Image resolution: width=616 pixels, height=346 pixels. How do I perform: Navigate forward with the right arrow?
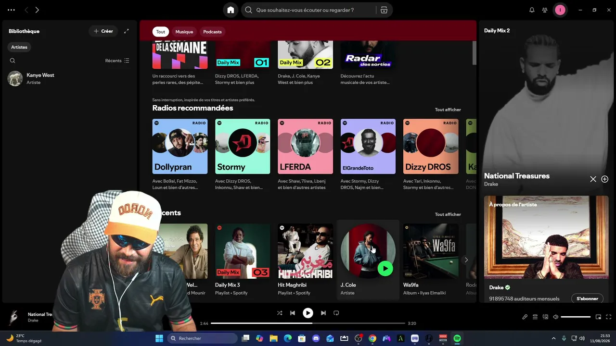(37, 10)
